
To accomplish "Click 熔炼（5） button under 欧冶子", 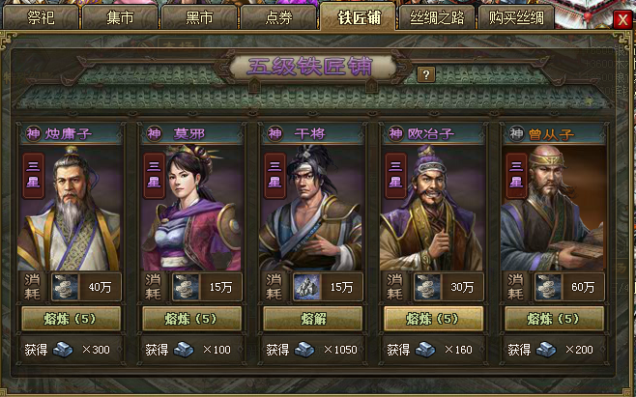I will [433, 319].
